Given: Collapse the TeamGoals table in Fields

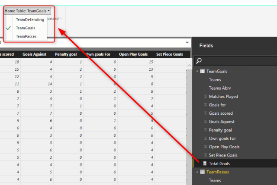Looking at the screenshot, I should [197, 71].
